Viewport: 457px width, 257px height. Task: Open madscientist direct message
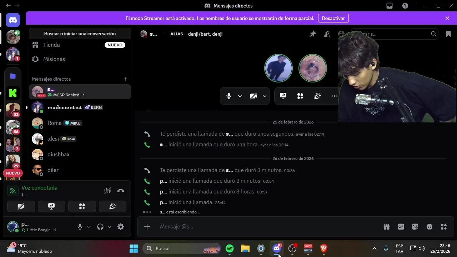(80, 107)
